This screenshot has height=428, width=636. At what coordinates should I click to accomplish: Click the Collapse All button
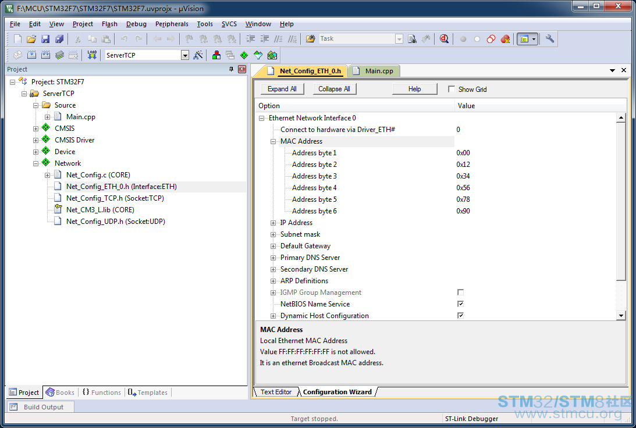[334, 89]
